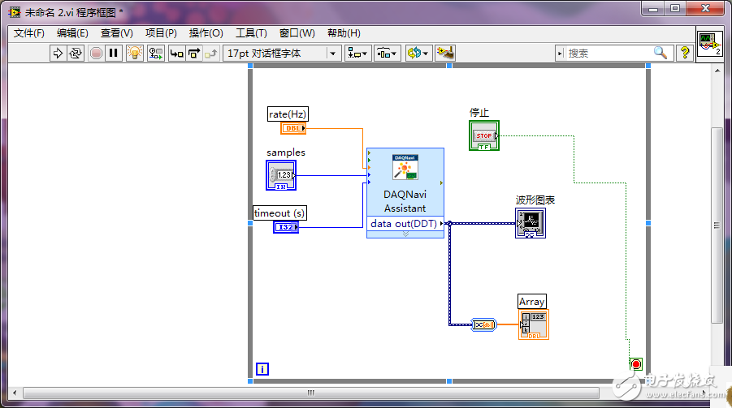Click the 波形图表 label
Image resolution: width=732 pixels, height=408 pixels.
tap(535, 200)
